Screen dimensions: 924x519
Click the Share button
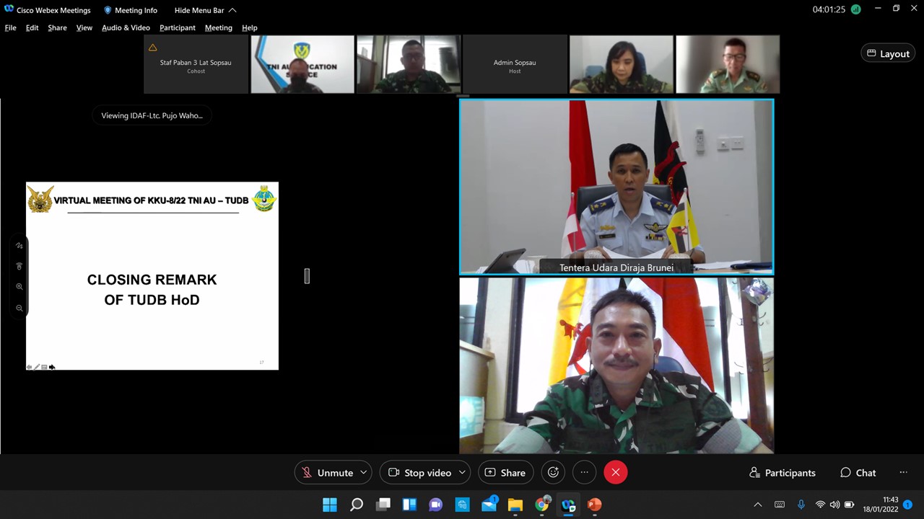pyautogui.click(x=505, y=473)
